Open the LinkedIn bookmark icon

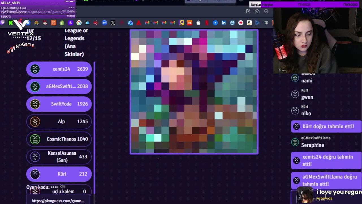224,23
